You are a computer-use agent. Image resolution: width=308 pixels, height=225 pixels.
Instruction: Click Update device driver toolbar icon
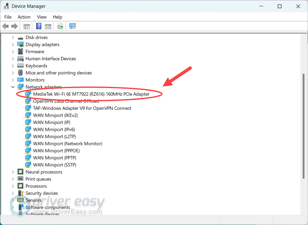[x=60, y=26]
